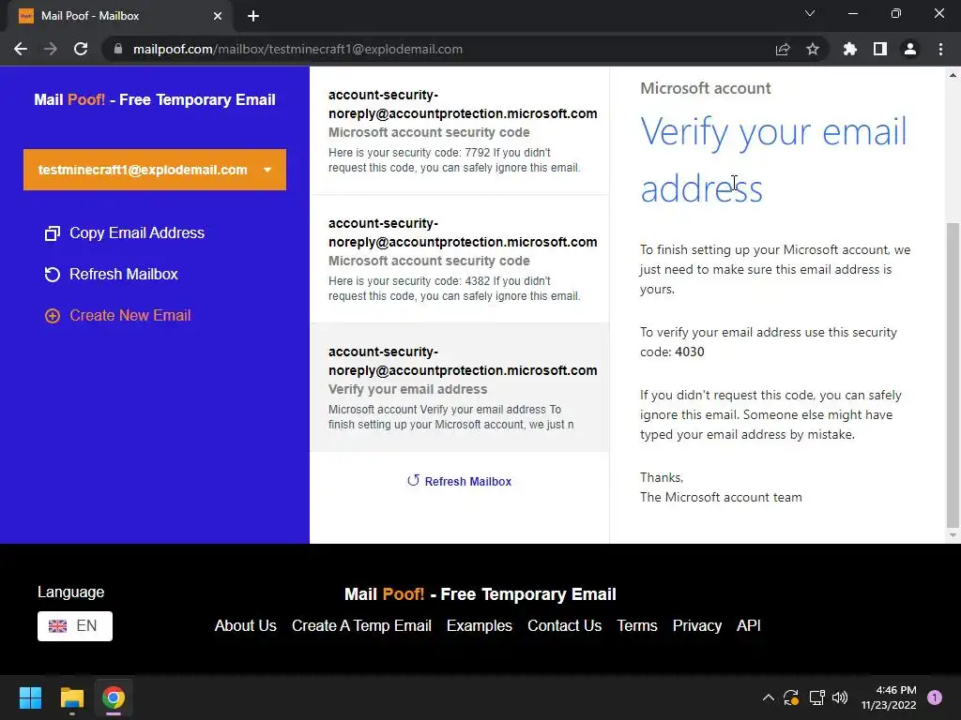Image resolution: width=961 pixels, height=720 pixels.
Task: Click the Mail Poof! header logo text
Action: (155, 99)
